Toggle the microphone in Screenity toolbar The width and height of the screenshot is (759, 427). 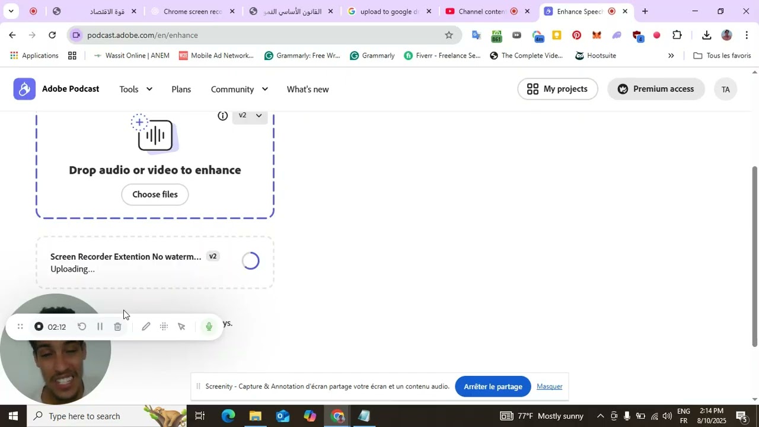tap(209, 326)
